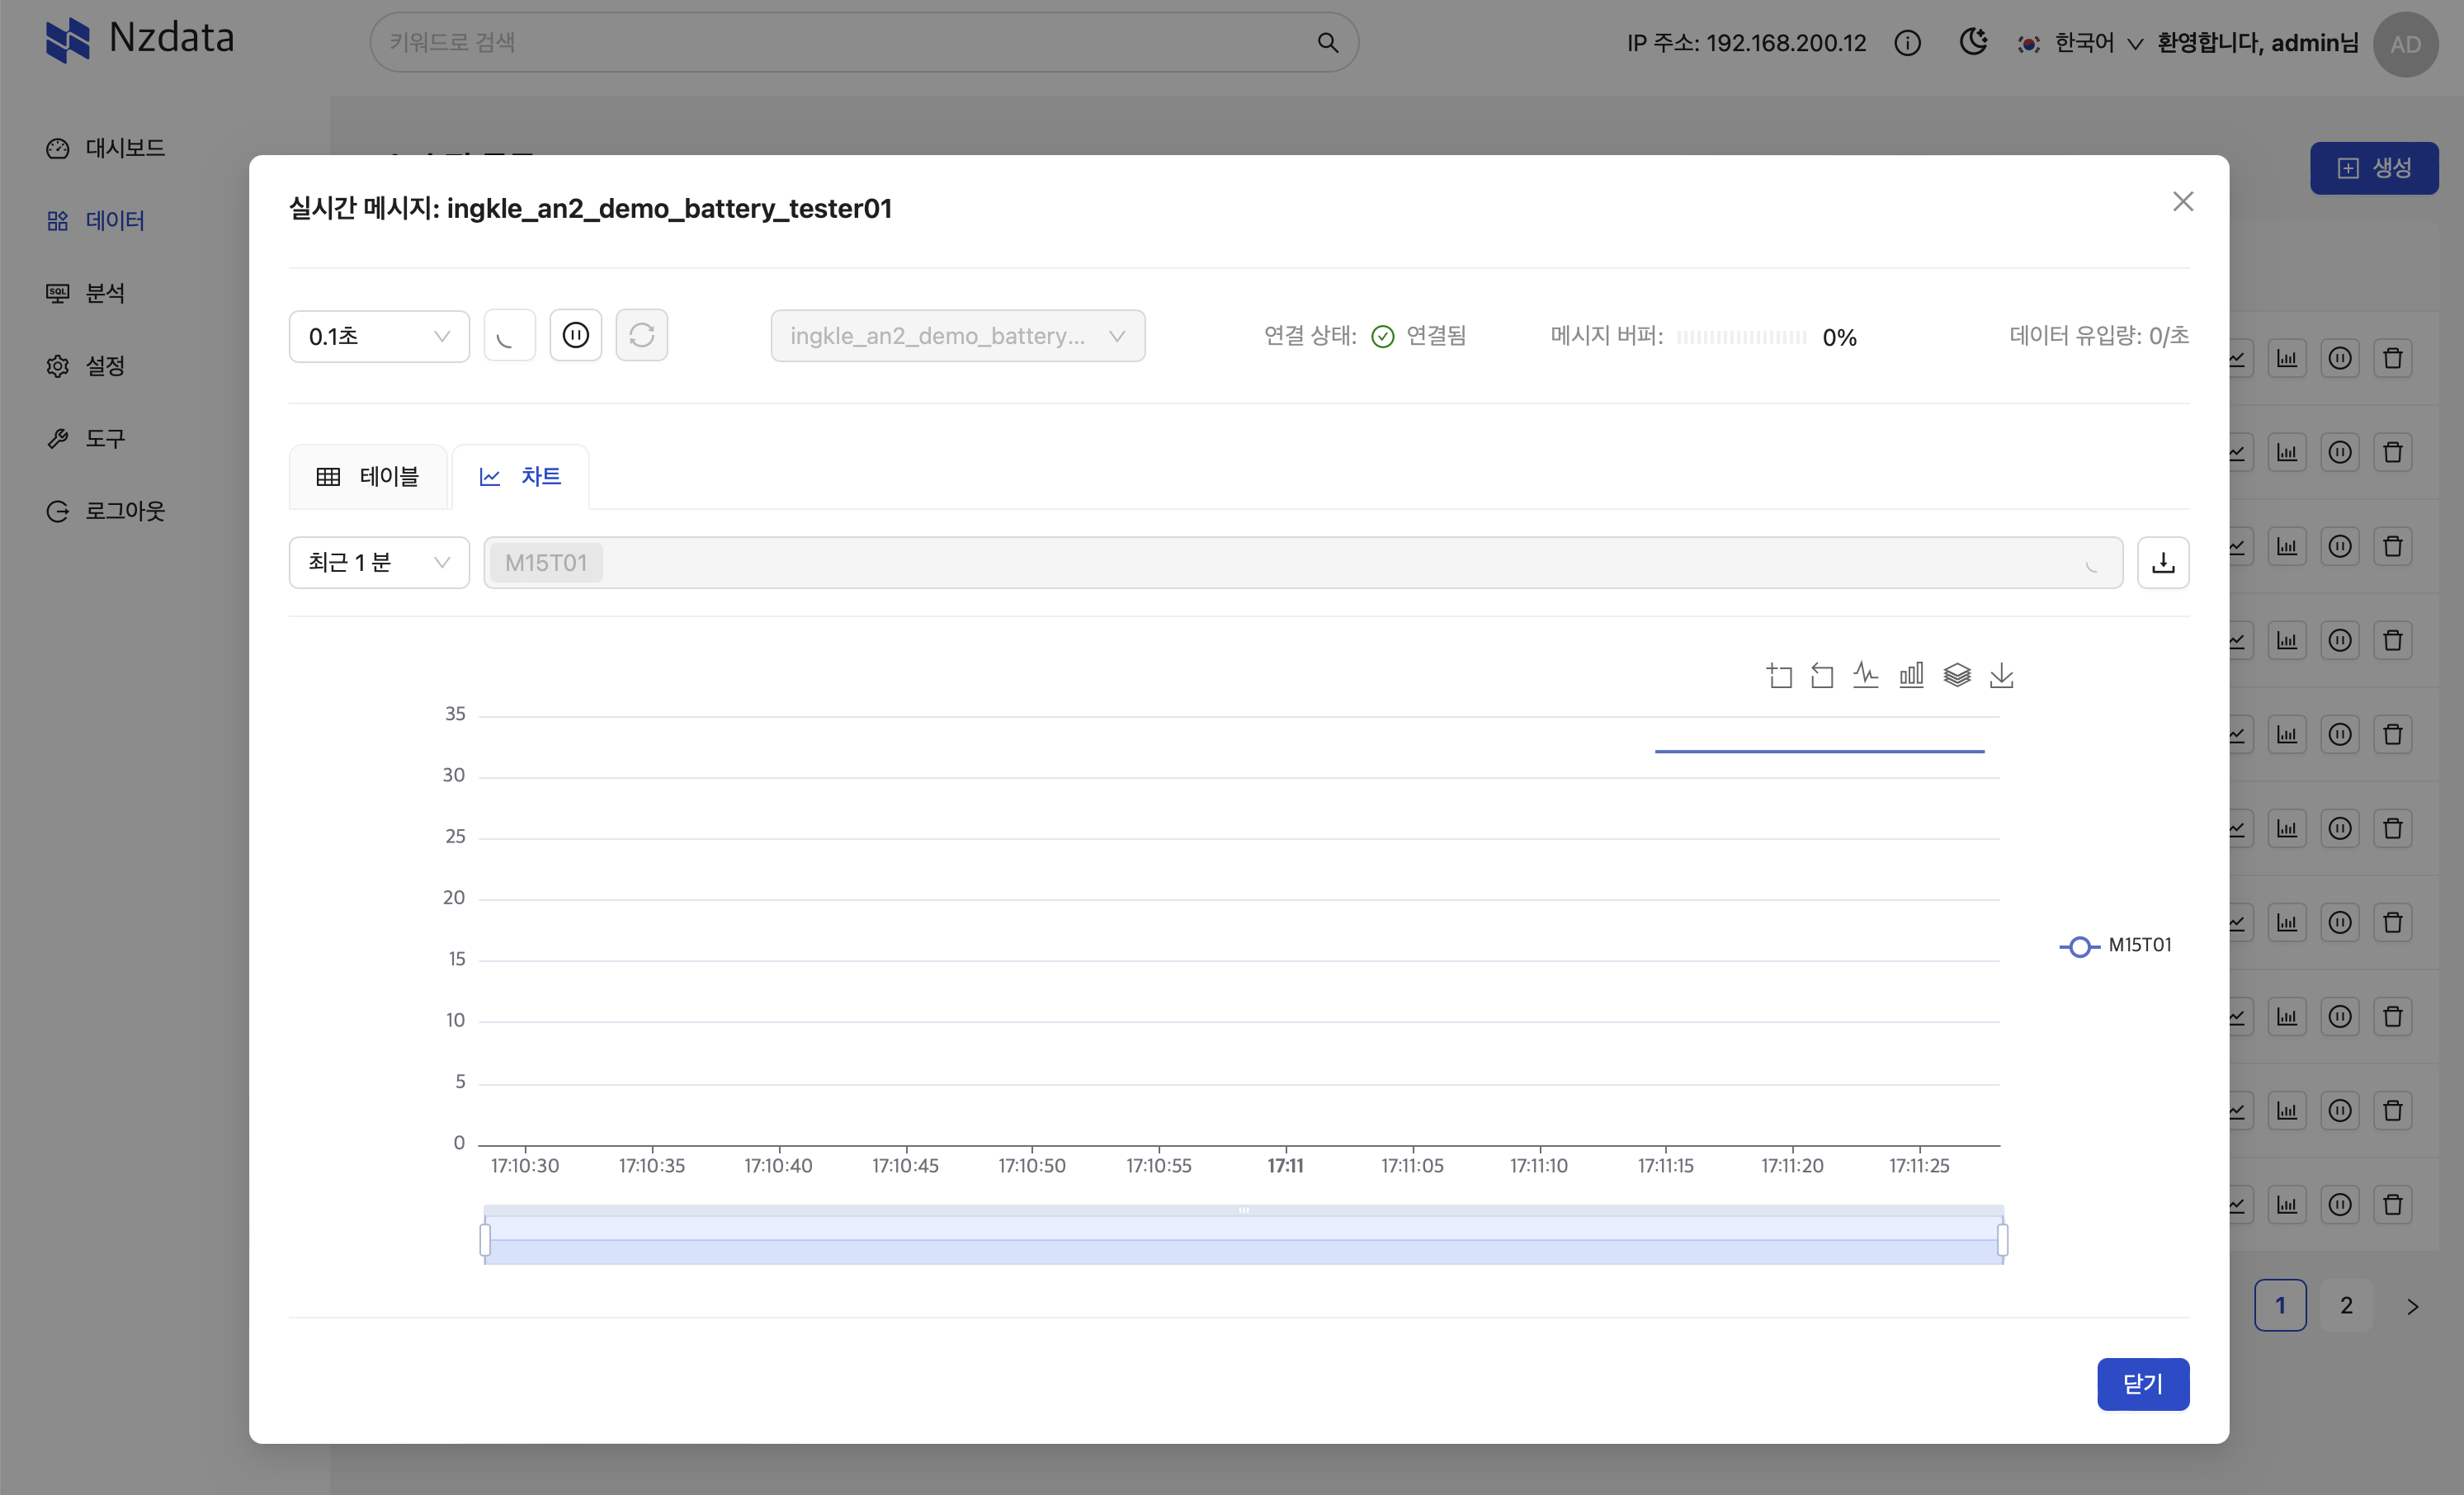Switch to the 테이블 tab
The image size is (2464, 1495).
pos(368,477)
